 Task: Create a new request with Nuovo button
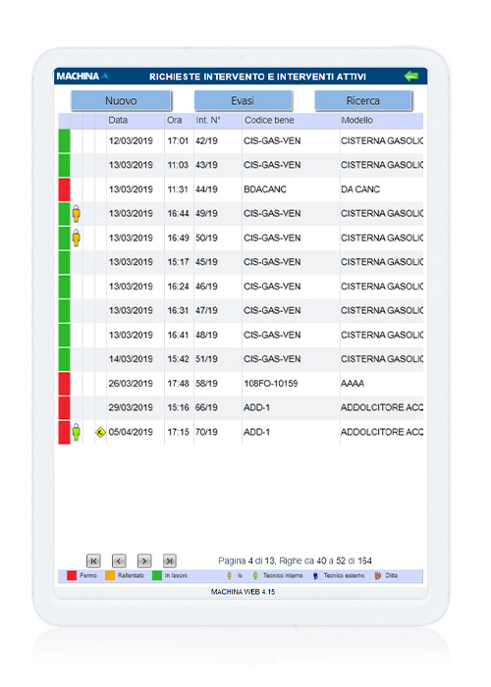121,100
